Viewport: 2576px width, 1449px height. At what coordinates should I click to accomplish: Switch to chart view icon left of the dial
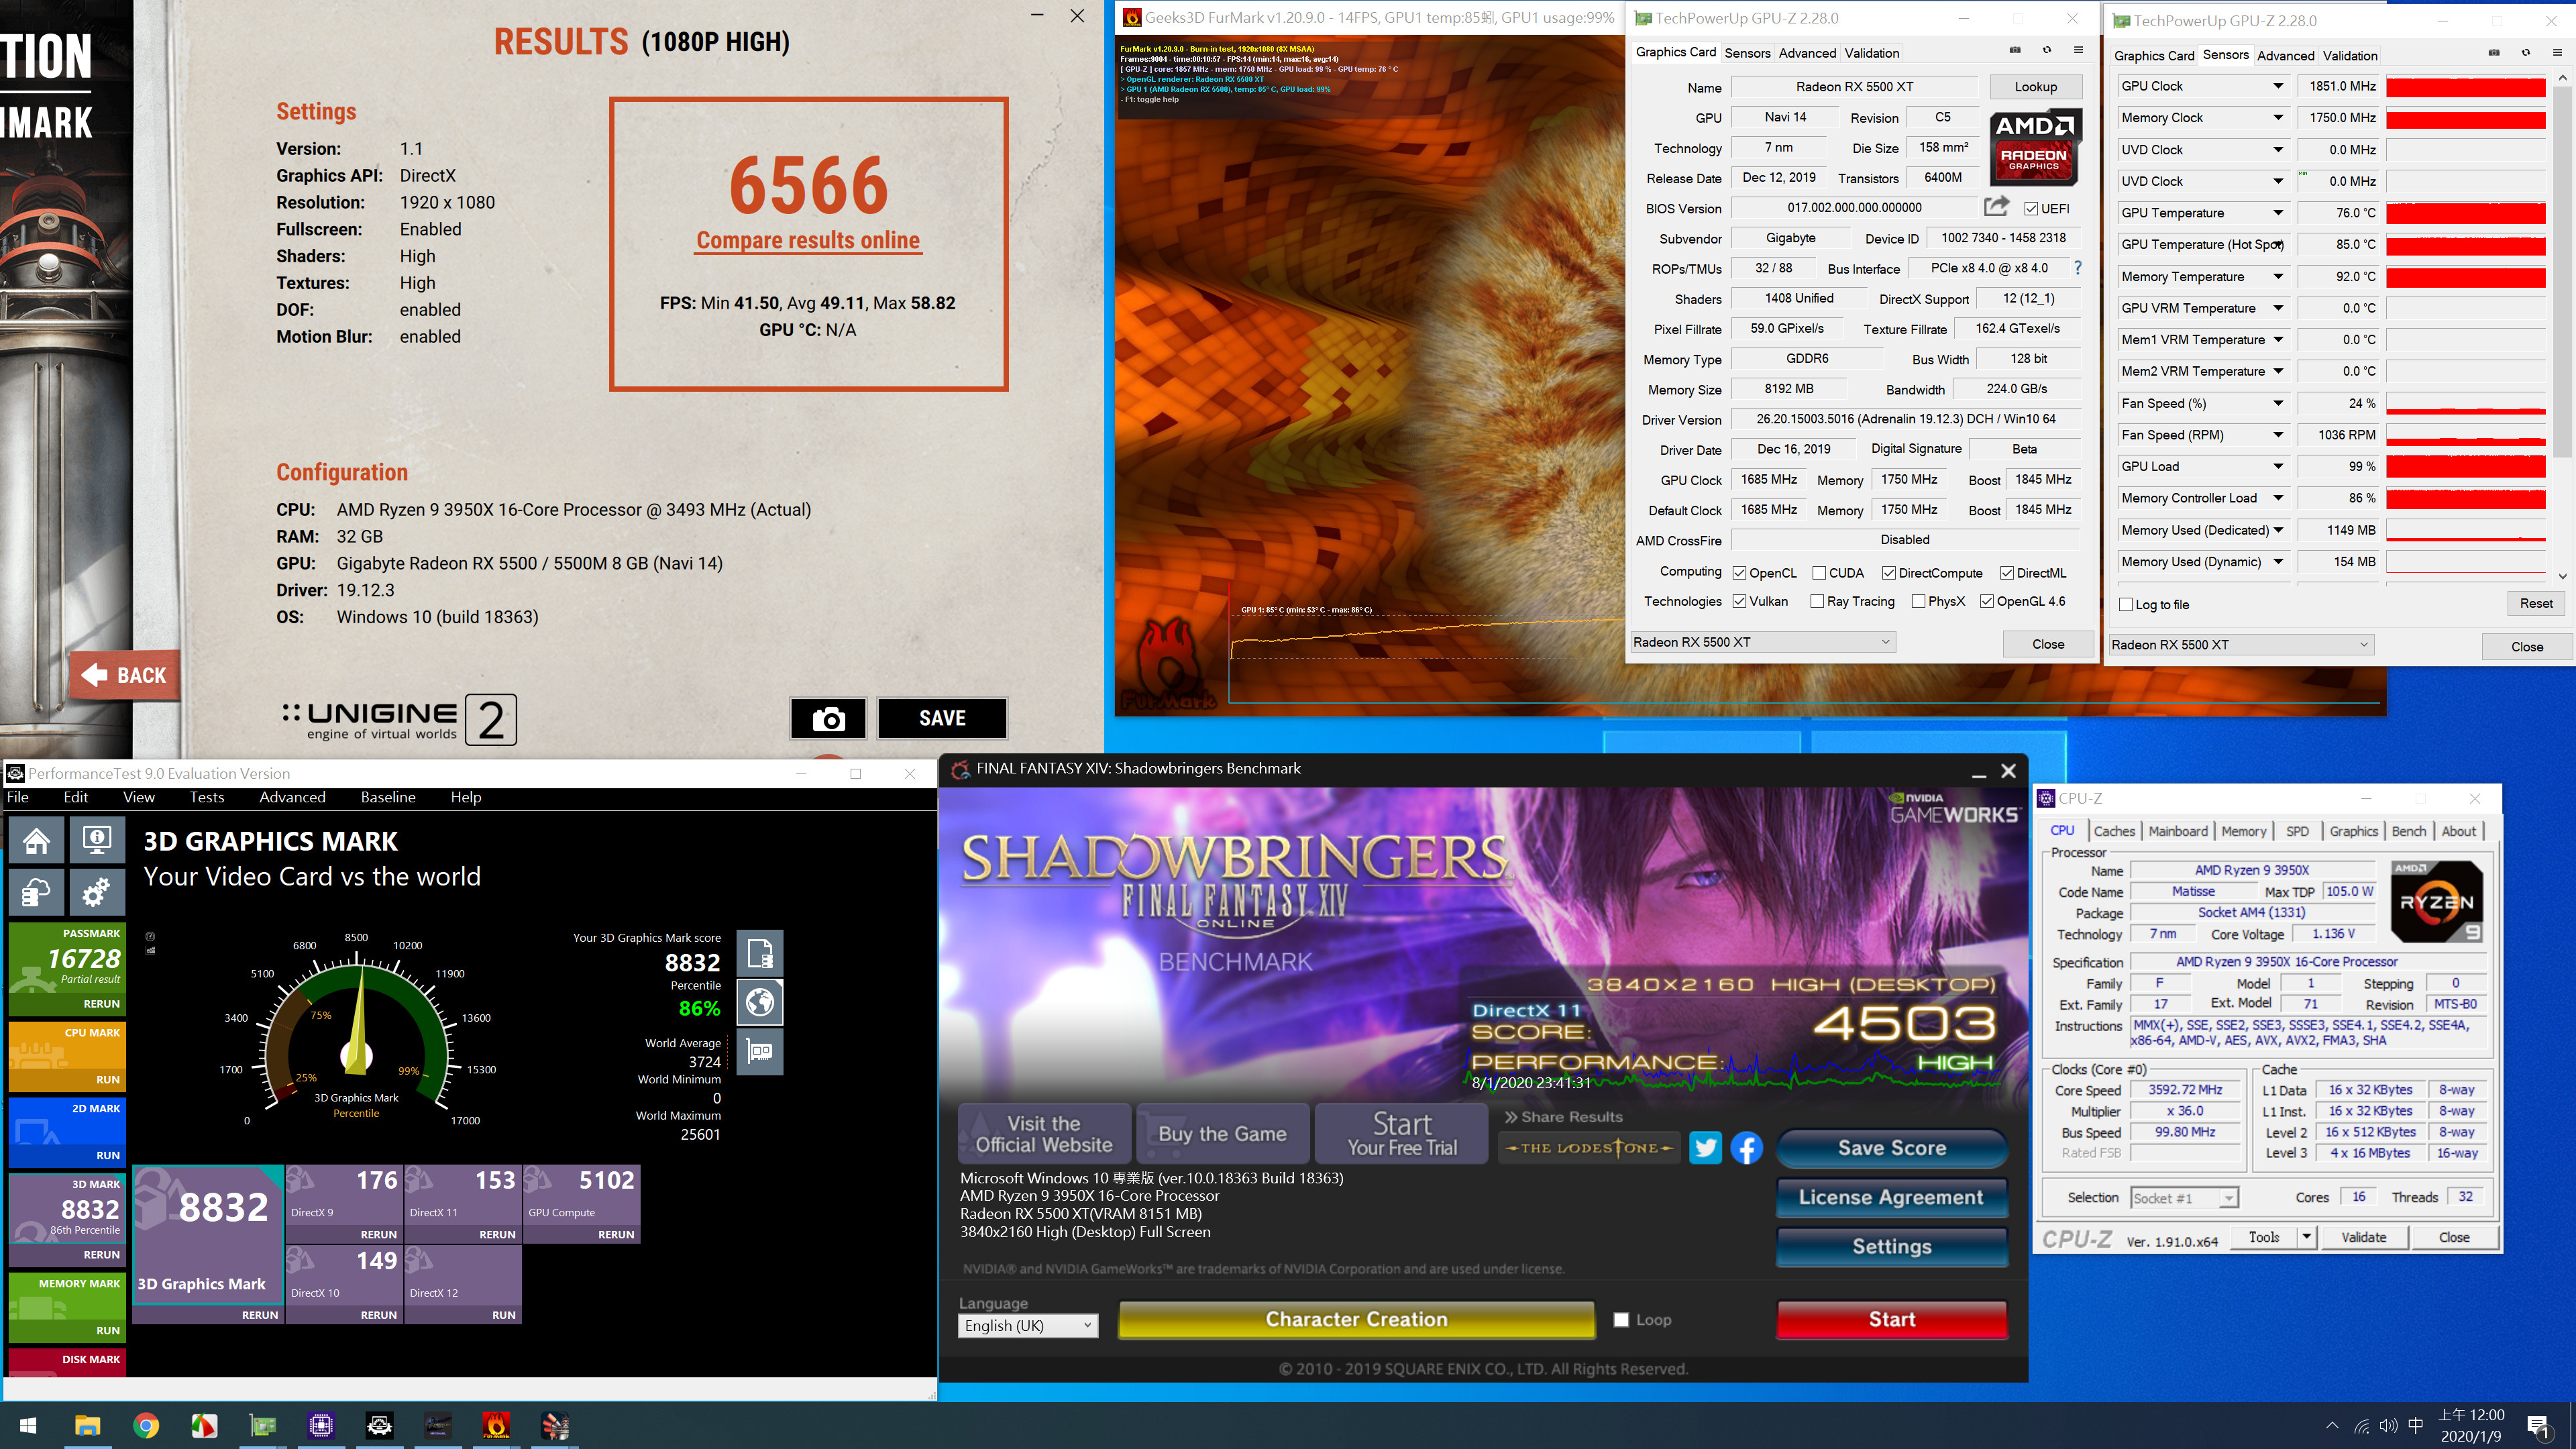coord(150,950)
